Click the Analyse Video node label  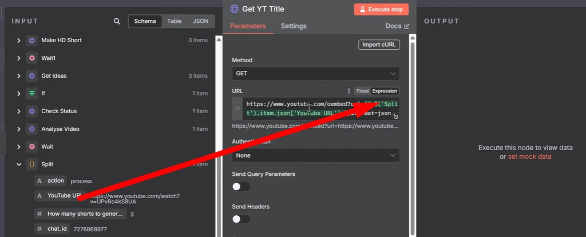60,129
